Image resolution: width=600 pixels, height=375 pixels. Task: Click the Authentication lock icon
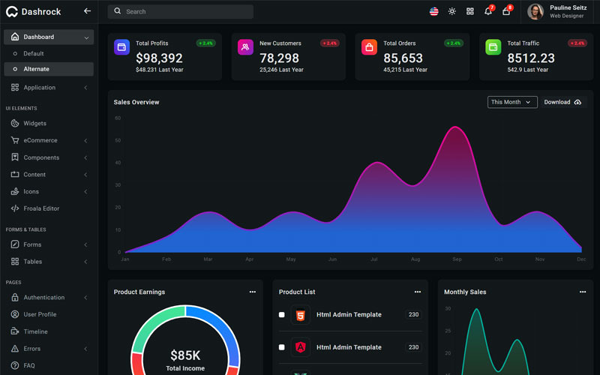[x=15, y=297]
